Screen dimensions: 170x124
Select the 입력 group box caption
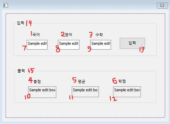(x=20, y=23)
